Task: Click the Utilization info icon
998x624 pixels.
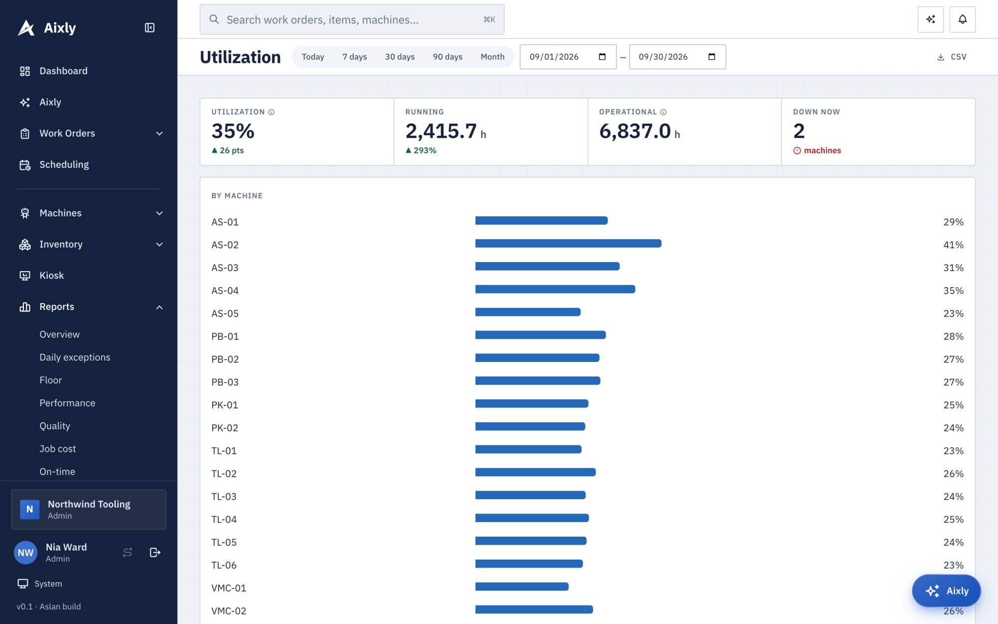Action: tap(271, 112)
